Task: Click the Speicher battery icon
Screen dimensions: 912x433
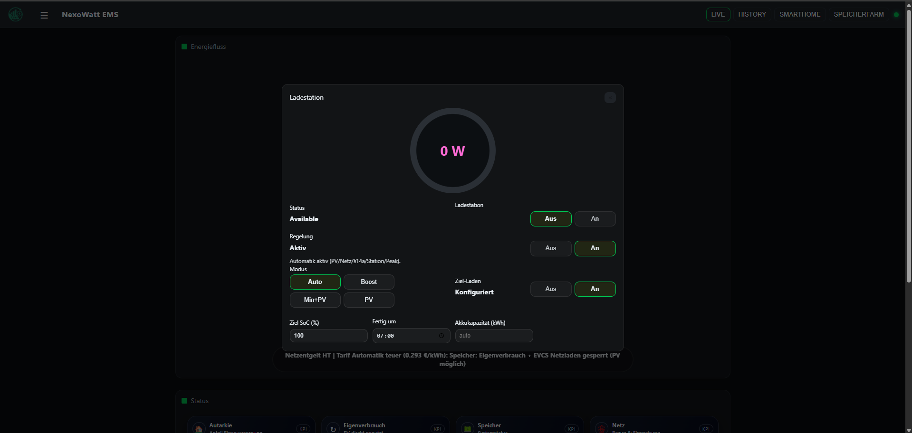Action: [468, 428]
